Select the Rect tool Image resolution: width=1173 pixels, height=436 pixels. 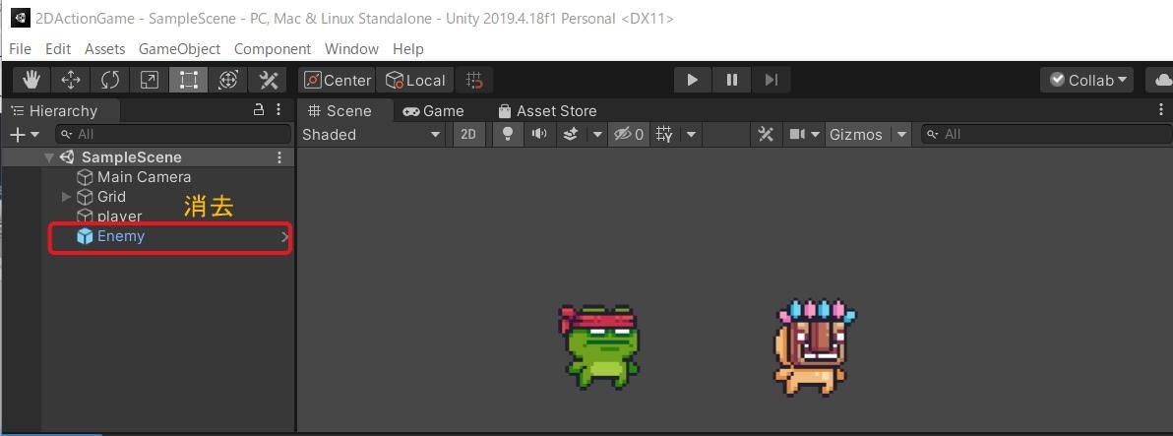point(189,80)
